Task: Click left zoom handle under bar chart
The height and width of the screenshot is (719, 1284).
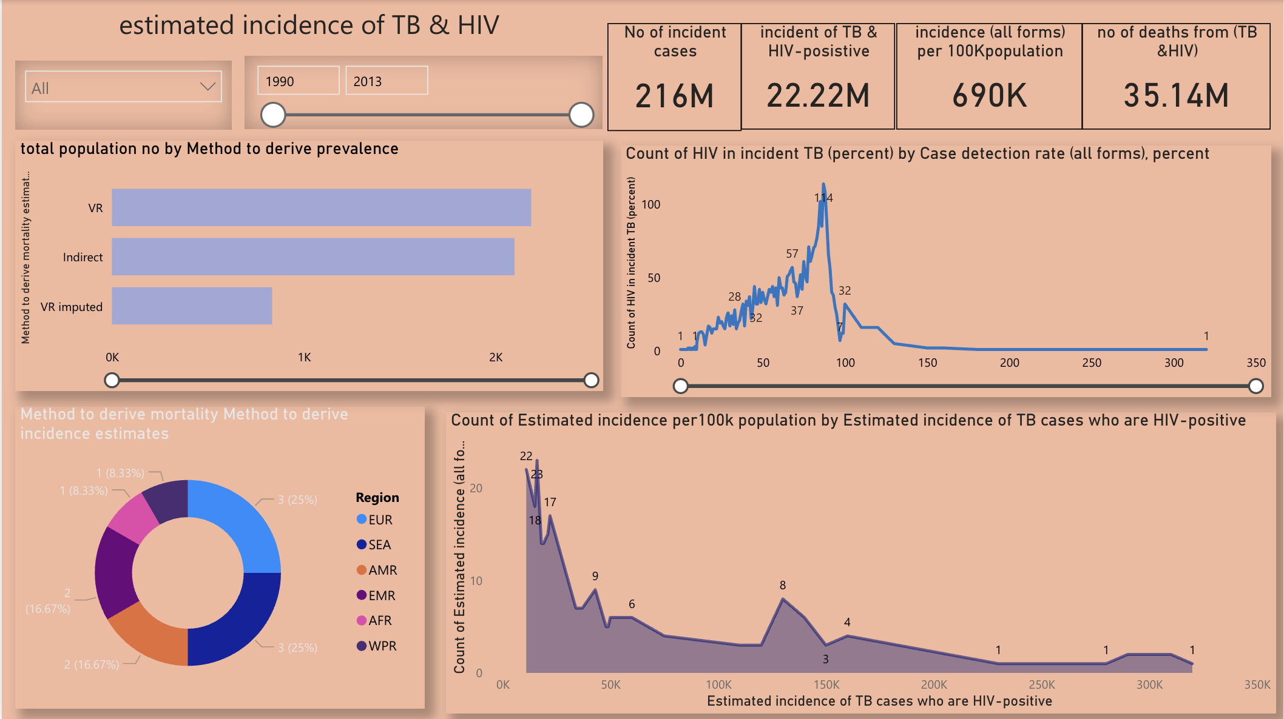Action: coord(112,380)
